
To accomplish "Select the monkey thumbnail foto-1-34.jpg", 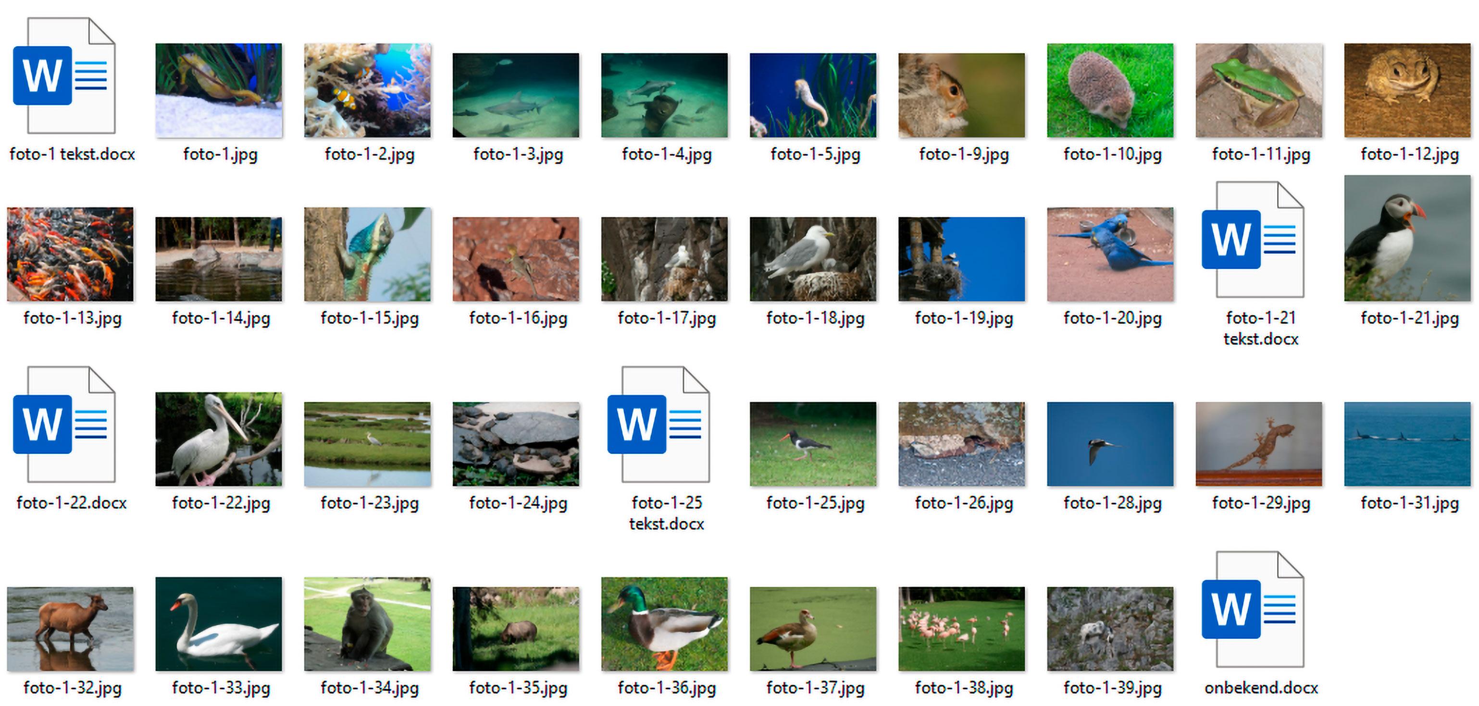I will 367,624.
